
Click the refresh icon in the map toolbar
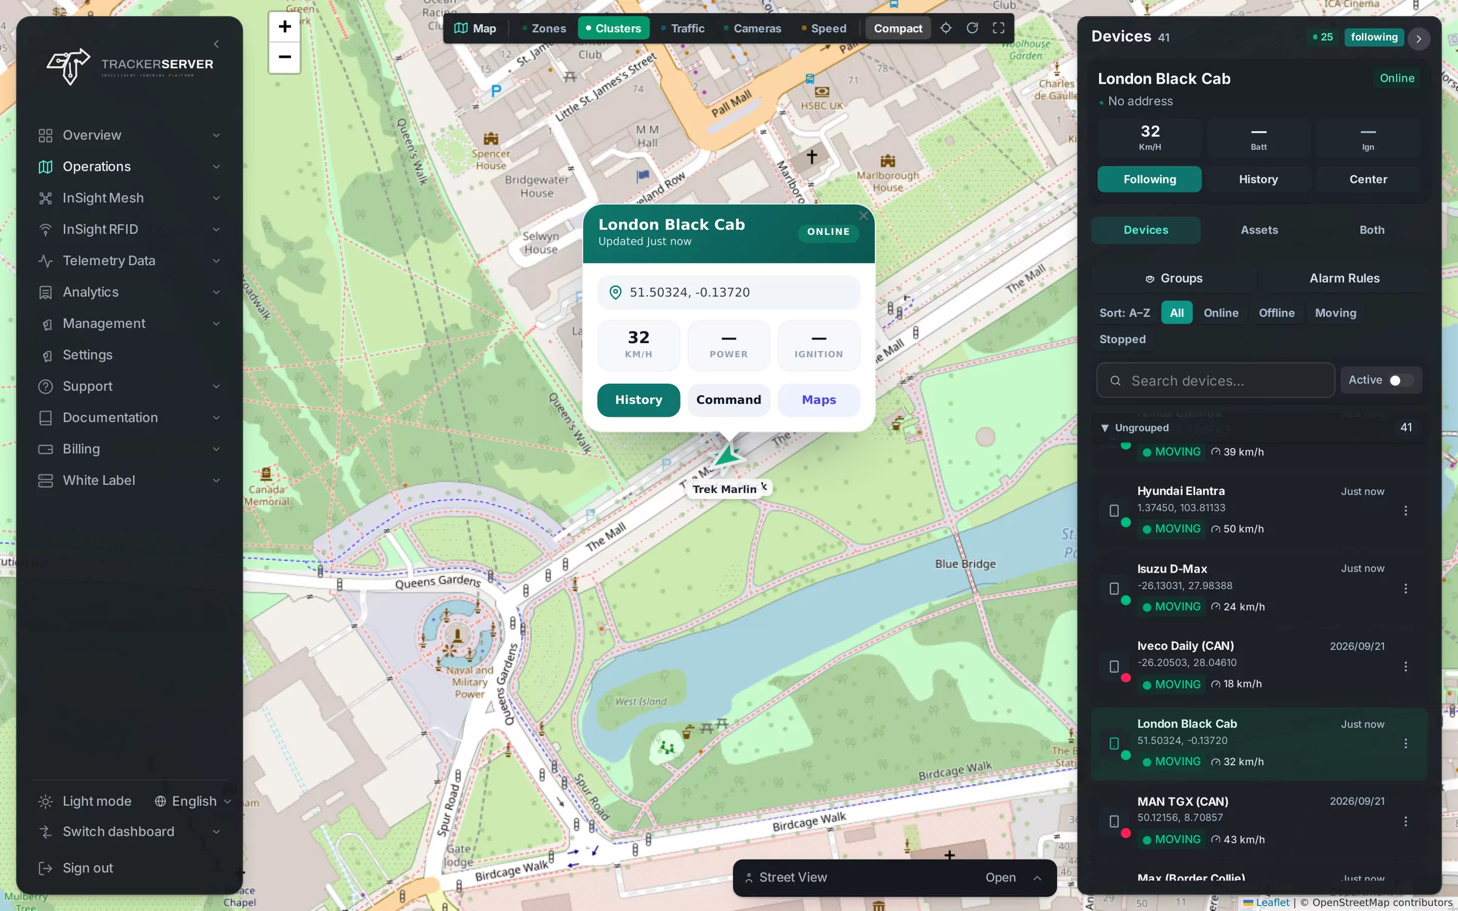pos(972,28)
